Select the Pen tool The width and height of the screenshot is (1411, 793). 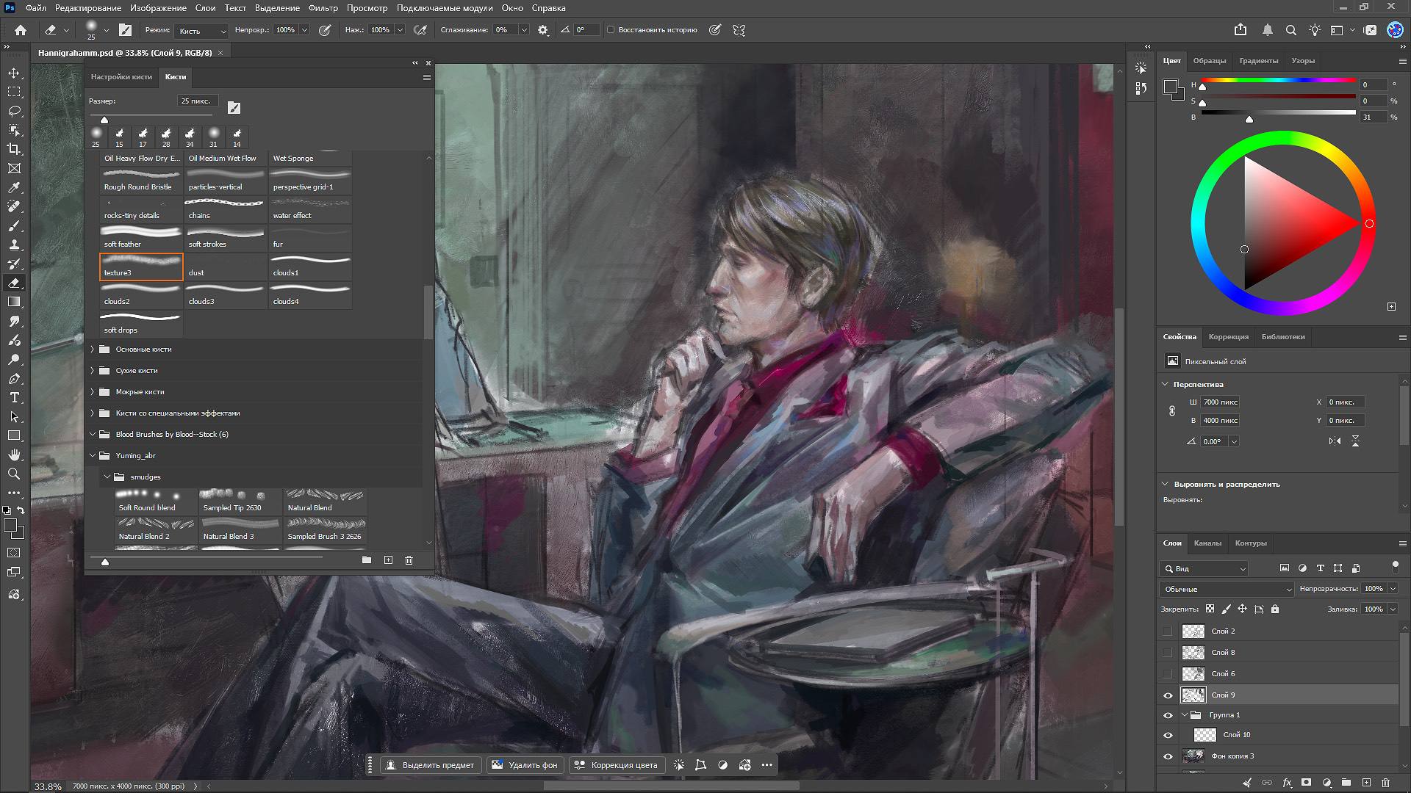pos(14,379)
